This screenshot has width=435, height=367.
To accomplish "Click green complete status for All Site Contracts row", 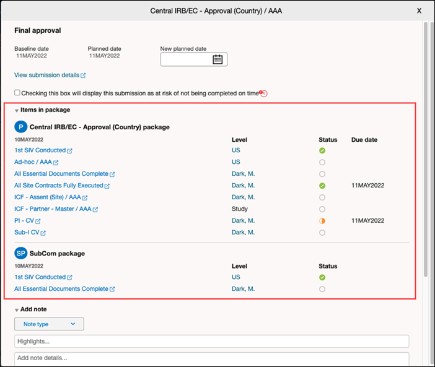I will point(322,186).
